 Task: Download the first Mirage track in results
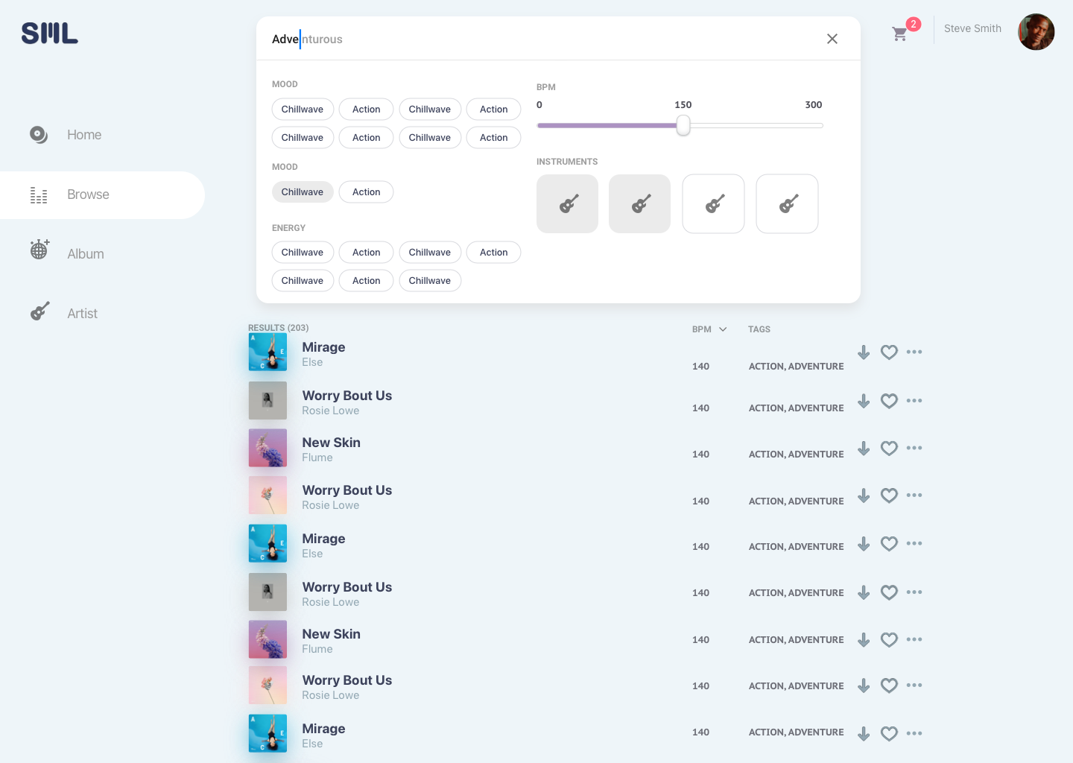864,352
